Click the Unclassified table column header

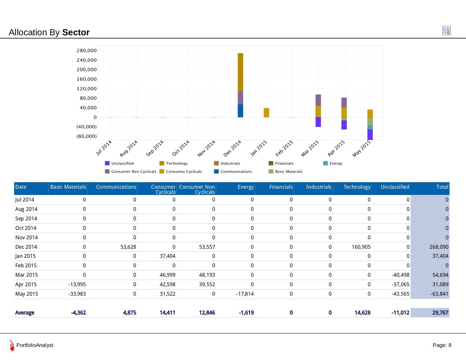pyautogui.click(x=391, y=188)
